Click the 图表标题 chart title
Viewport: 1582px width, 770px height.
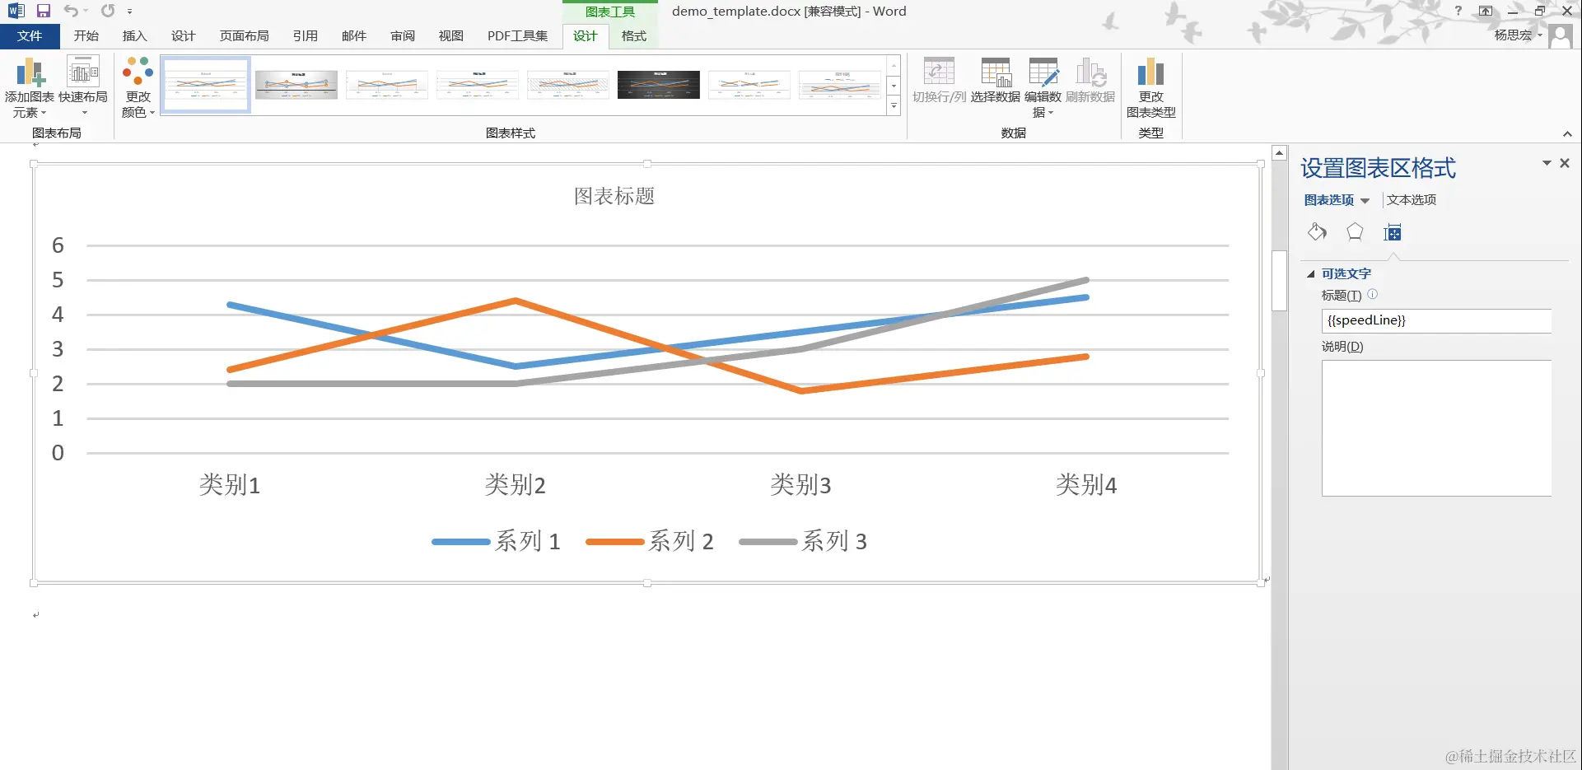(x=614, y=196)
